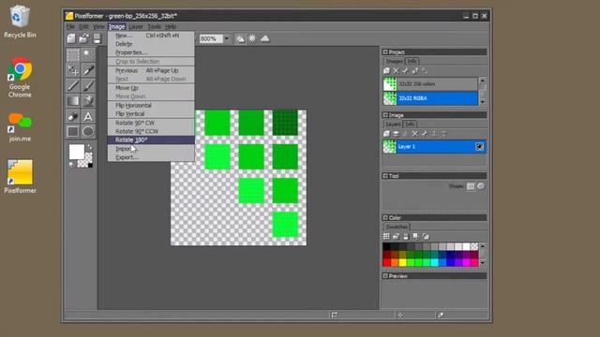Add new image in Project panel

pos(386,71)
